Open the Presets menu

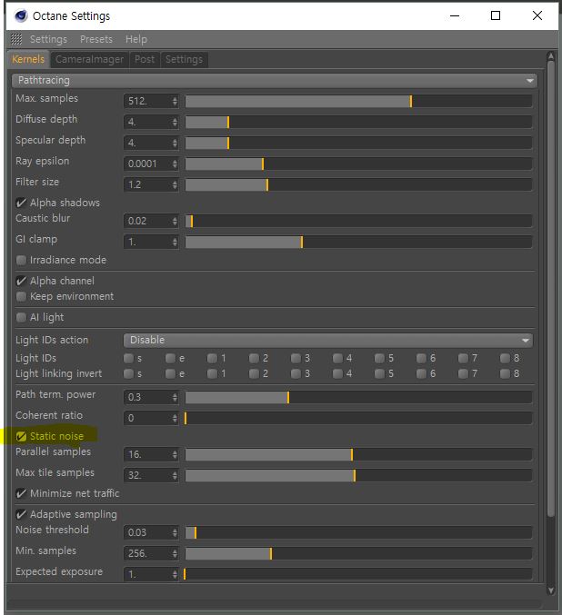pos(96,39)
